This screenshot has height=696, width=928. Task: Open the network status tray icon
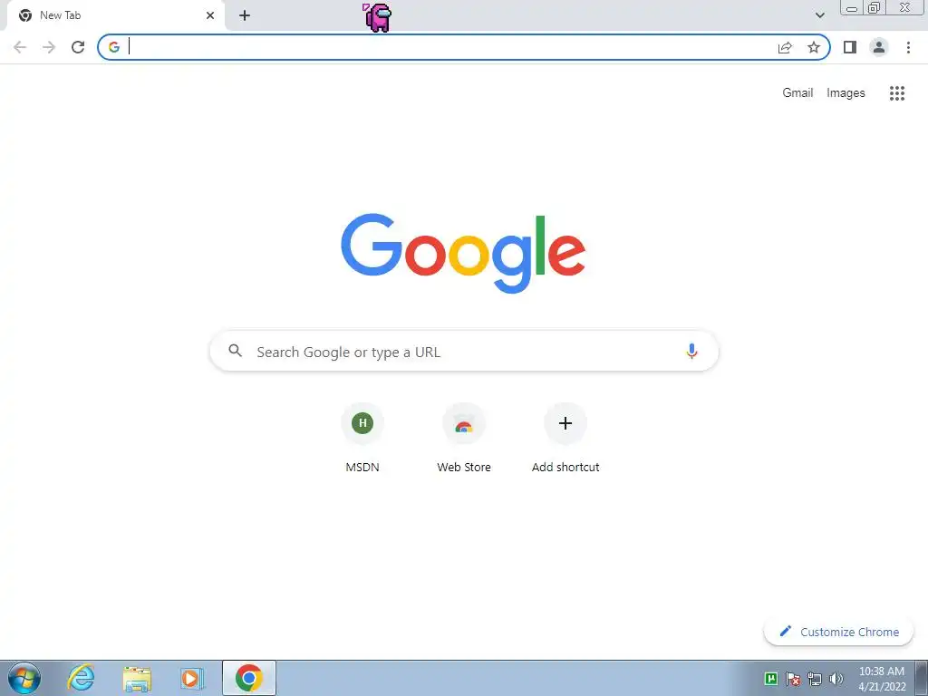tap(815, 679)
